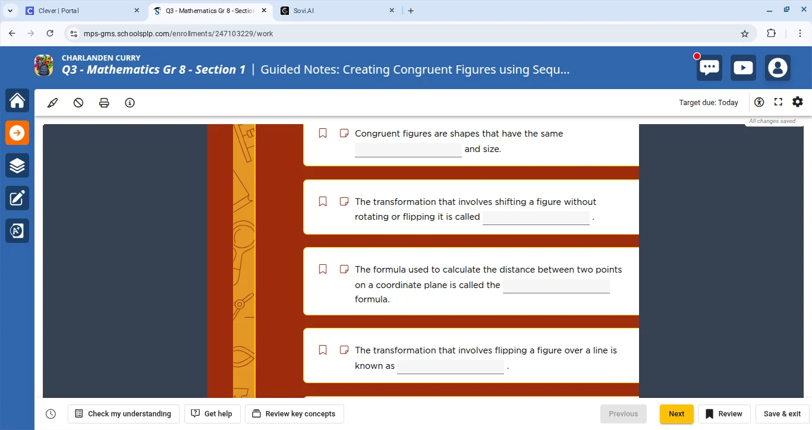
Task: Enter fullscreen mode
Action: [778, 102]
